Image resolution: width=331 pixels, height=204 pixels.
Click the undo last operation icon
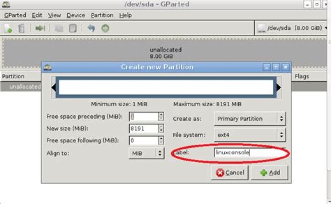click(x=91, y=28)
